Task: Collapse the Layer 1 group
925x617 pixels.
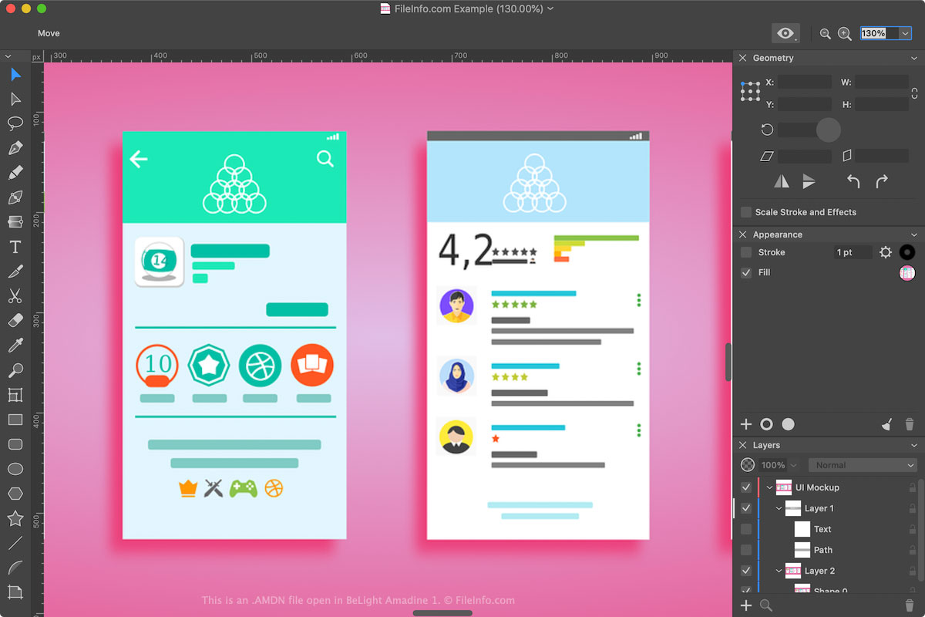Action: pos(779,508)
